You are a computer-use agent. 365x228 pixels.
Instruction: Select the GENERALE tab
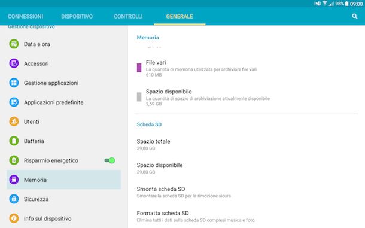(180, 16)
